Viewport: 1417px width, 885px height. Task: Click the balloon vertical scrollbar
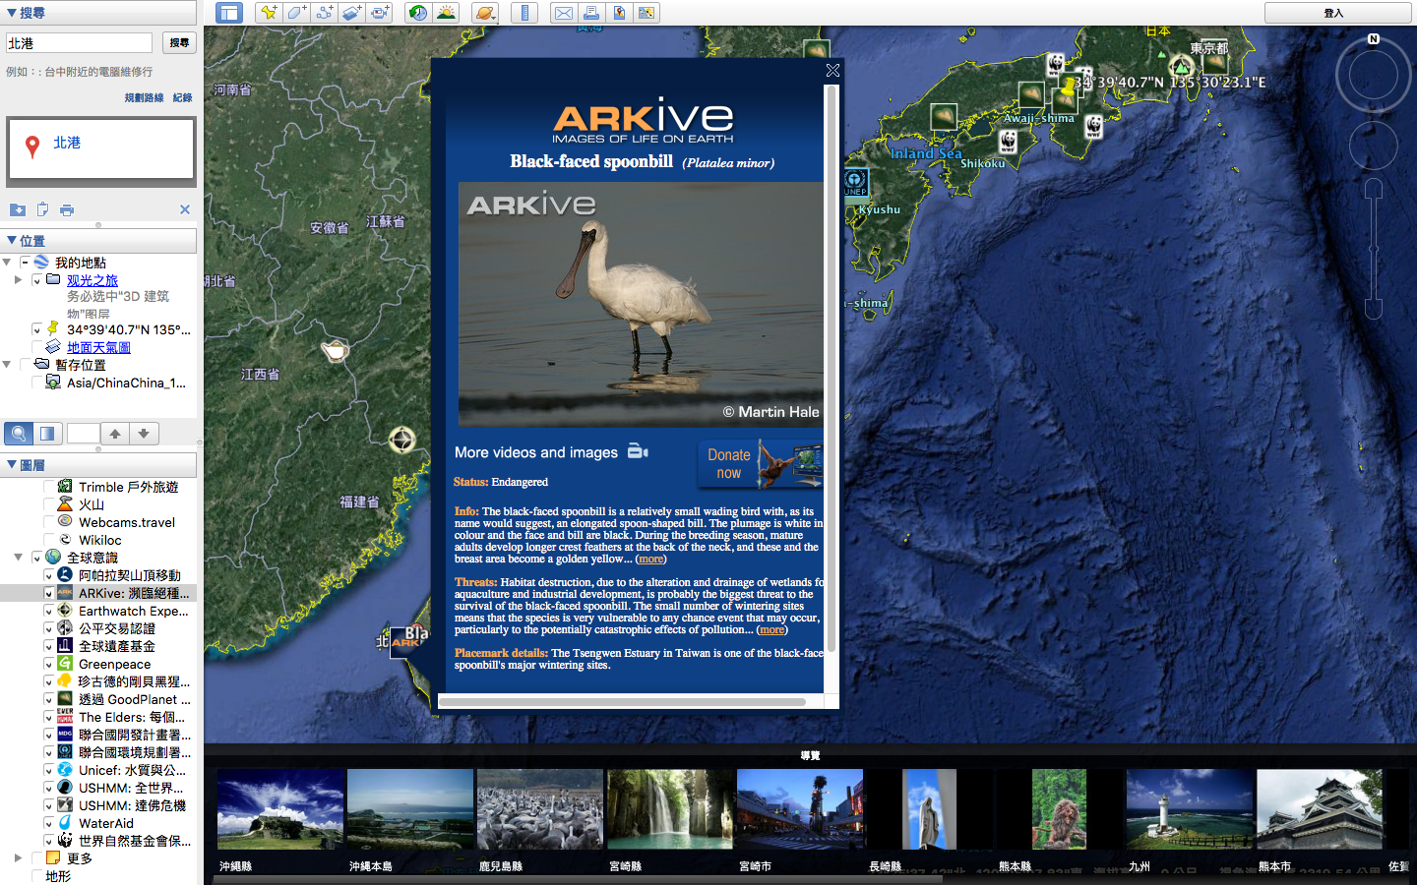pos(832,369)
